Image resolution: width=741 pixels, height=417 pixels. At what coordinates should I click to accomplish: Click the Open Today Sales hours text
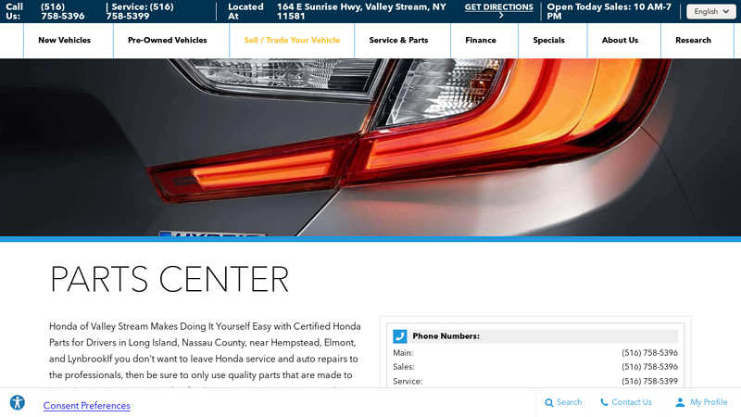[609, 11]
